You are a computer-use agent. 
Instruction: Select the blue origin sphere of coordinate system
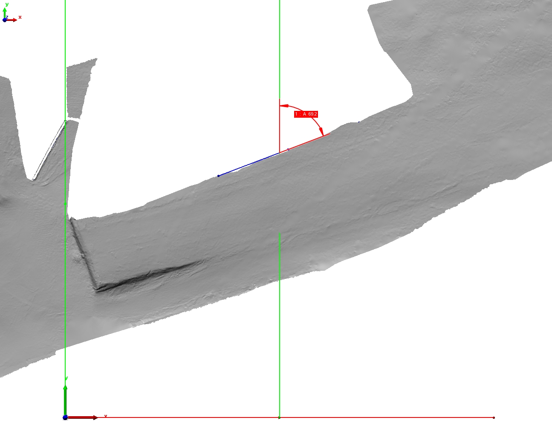tap(65, 417)
